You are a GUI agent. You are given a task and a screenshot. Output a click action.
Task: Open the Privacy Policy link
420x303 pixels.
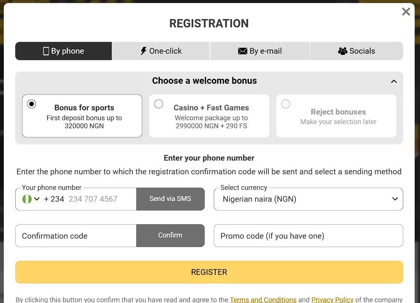332,300
